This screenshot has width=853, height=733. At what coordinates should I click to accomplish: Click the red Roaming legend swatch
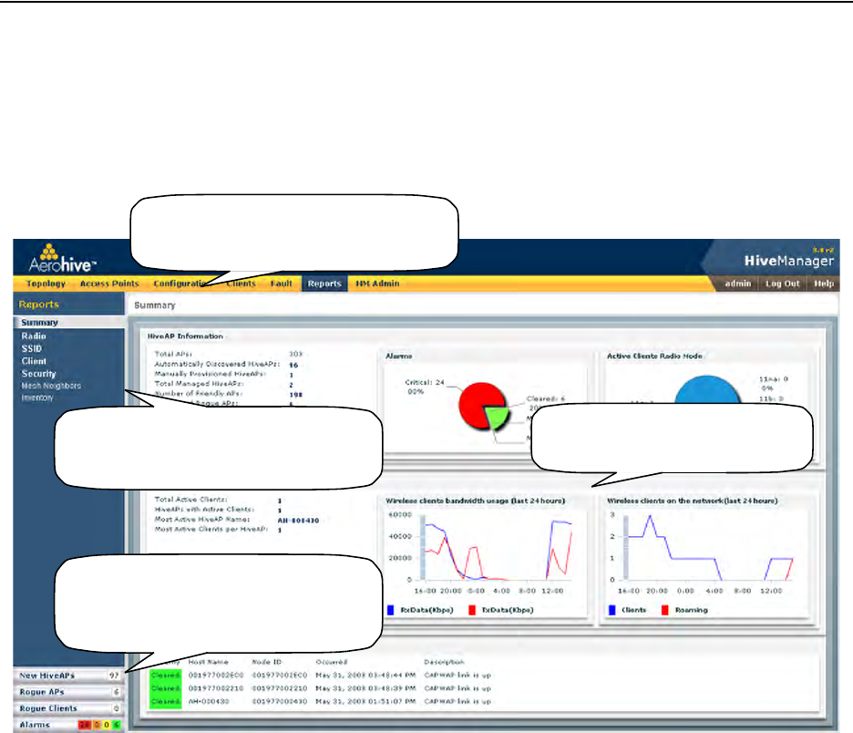click(664, 610)
